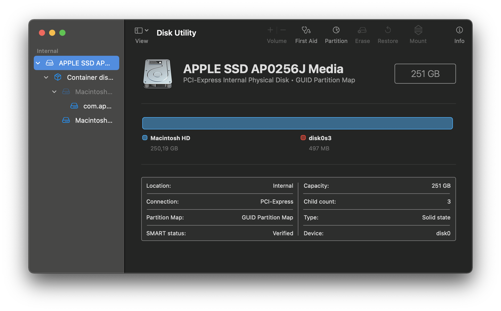501x311 pixels.
Task: Select the last Macintosh... data volume
Action: (77, 120)
